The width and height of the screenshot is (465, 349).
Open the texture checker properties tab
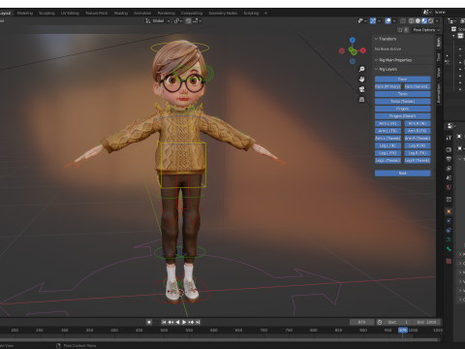(449, 261)
